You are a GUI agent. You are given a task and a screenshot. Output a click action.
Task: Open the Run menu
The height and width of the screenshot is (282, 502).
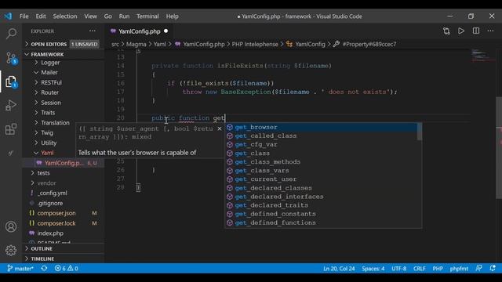(124, 16)
